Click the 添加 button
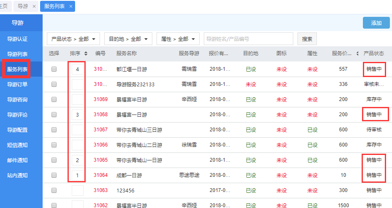 pos(376,23)
